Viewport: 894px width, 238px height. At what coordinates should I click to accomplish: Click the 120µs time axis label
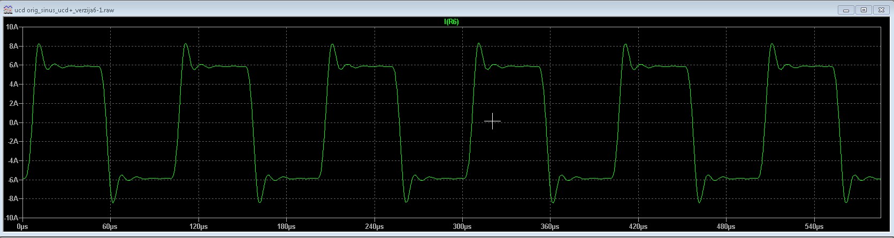198,227
